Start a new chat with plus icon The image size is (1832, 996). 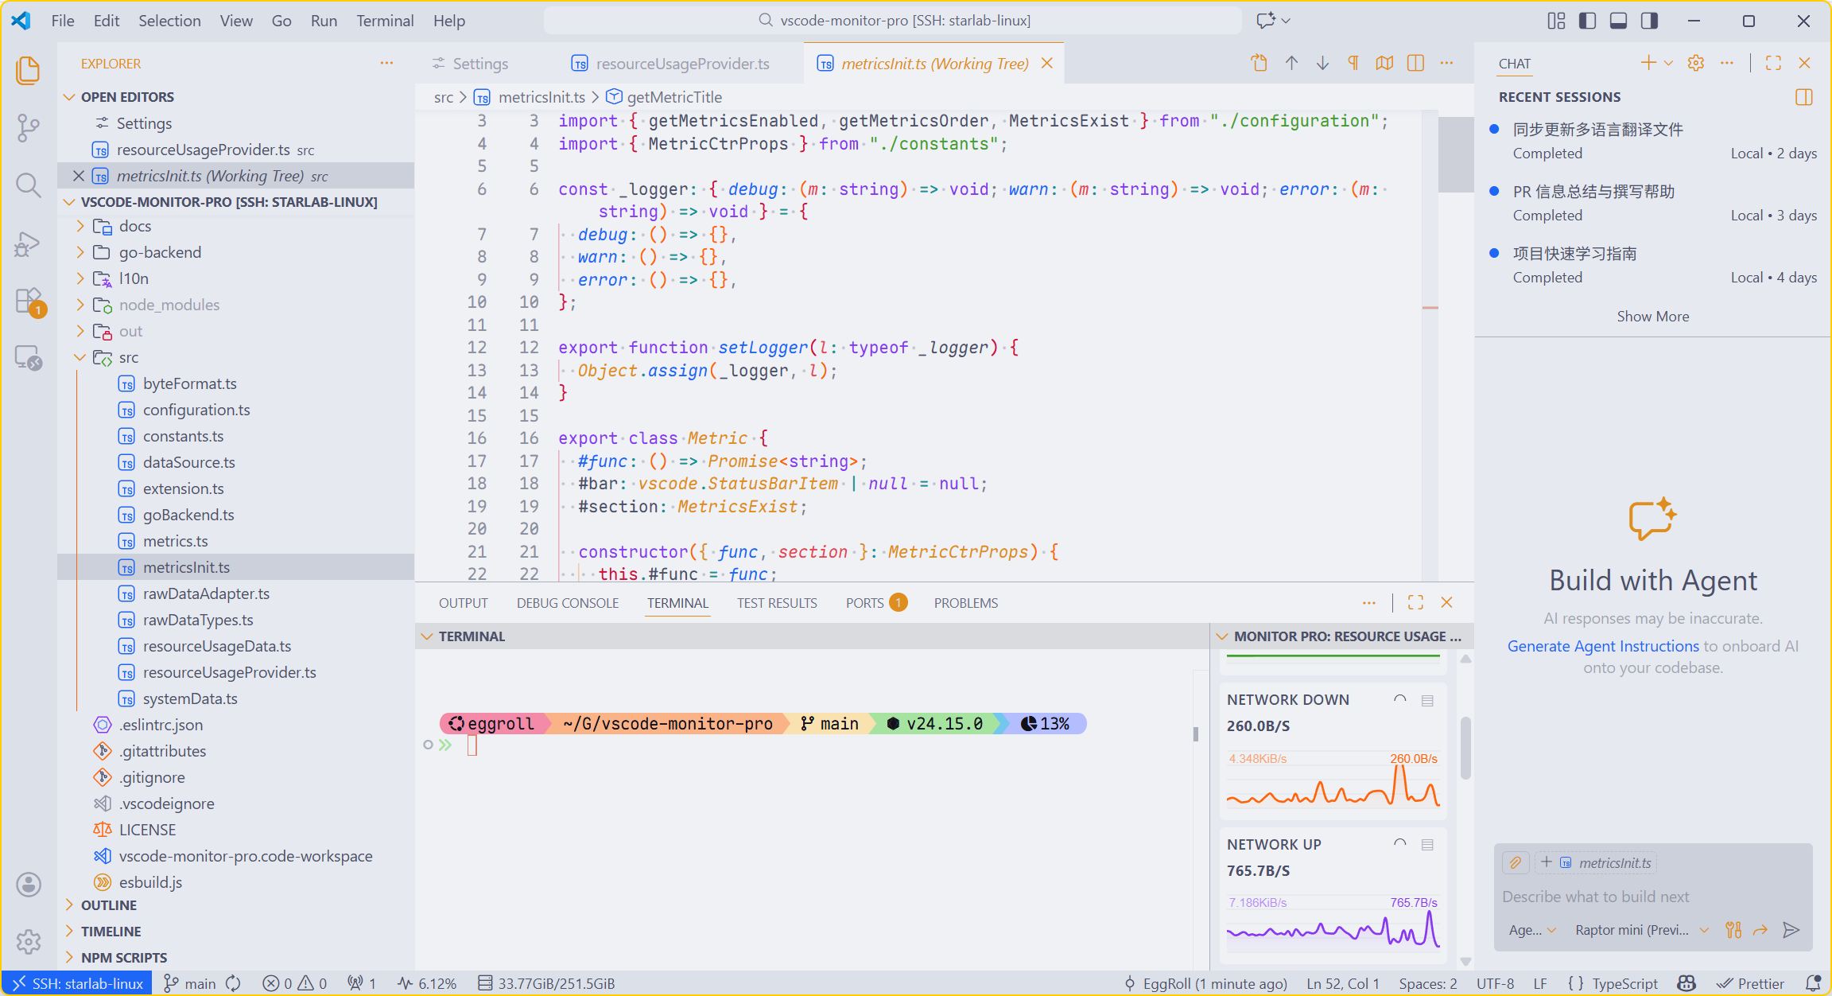tap(1648, 64)
